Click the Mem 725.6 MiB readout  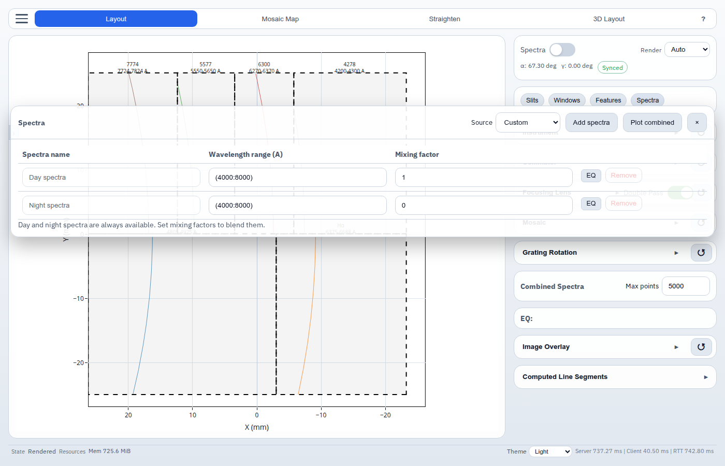pos(109,451)
